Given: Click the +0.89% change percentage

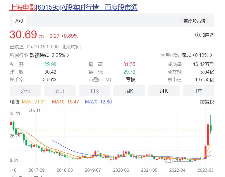Looking at the screenshot, I should click(70, 36).
